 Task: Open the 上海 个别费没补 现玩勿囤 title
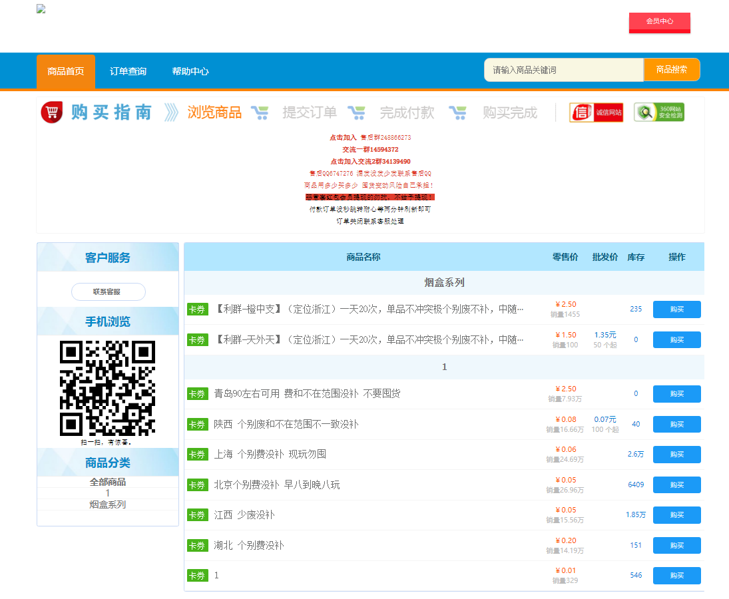tap(270, 455)
